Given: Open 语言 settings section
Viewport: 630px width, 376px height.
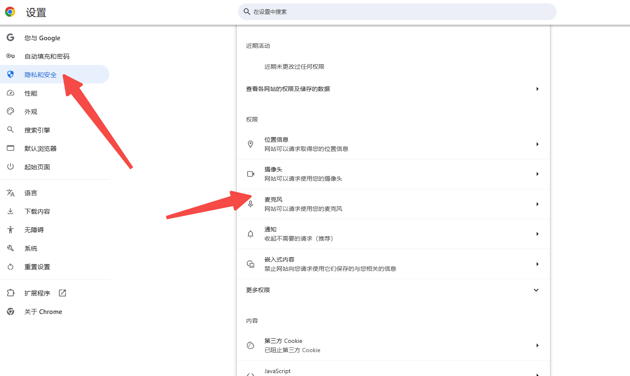Looking at the screenshot, I should pos(54,193).
